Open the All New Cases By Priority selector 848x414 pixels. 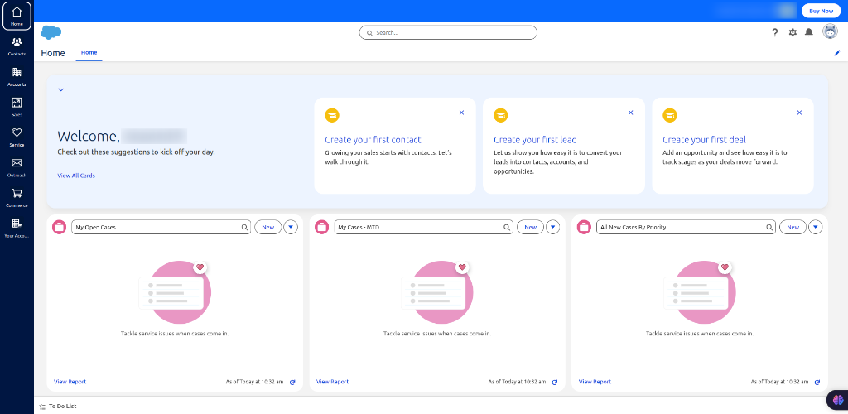[686, 228]
